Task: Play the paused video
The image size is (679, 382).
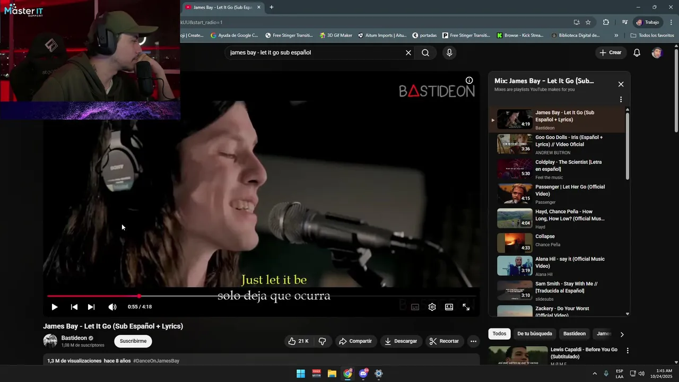Action: pos(54,307)
